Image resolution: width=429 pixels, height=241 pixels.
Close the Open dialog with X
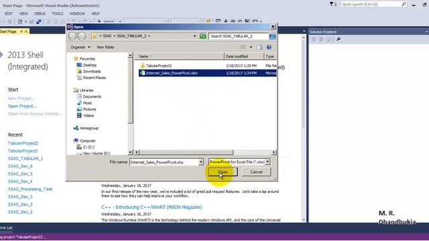(x=273, y=27)
